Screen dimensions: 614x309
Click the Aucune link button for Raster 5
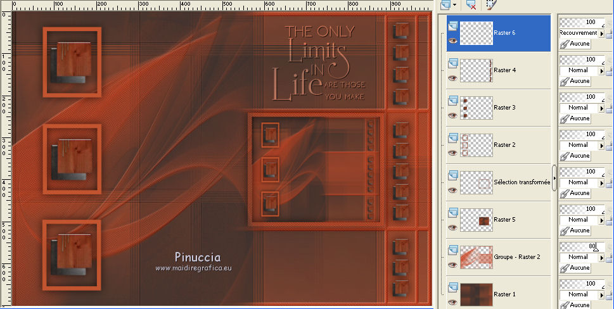(575, 230)
